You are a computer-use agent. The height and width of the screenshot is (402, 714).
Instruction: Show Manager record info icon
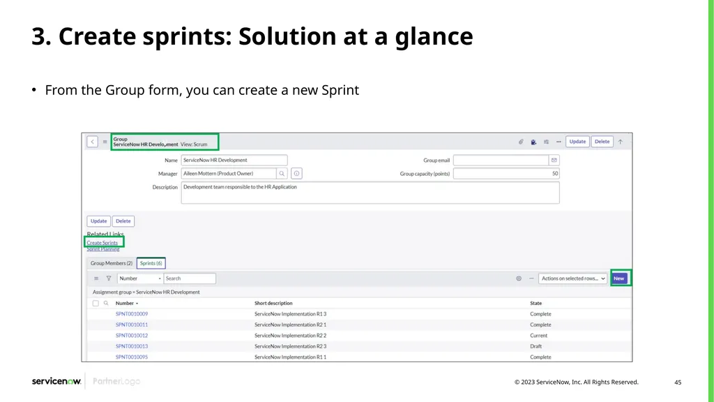tap(296, 174)
